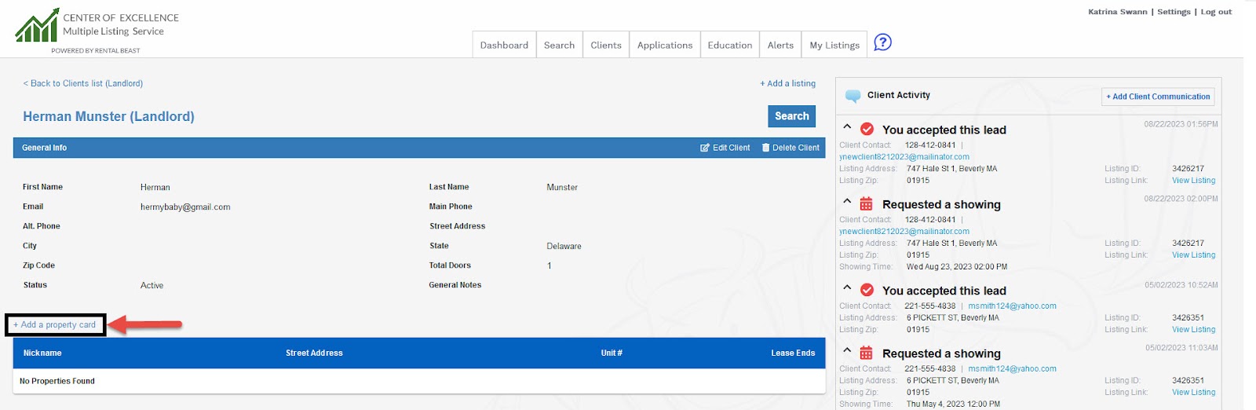Screen dimensions: 1256x410
Task: Click showing time Wed Aug 23, 2023 02:00 PM
Action: pyautogui.click(x=956, y=267)
